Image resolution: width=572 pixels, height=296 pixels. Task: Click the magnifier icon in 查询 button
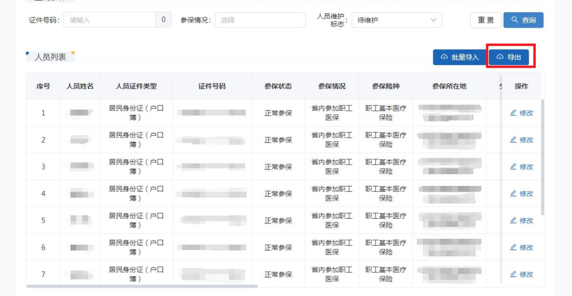click(515, 20)
